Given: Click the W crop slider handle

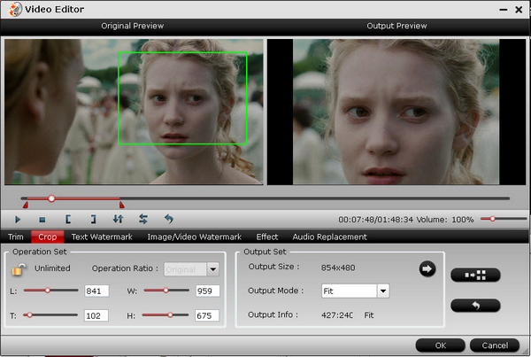Looking at the screenshot, I should [166, 291].
